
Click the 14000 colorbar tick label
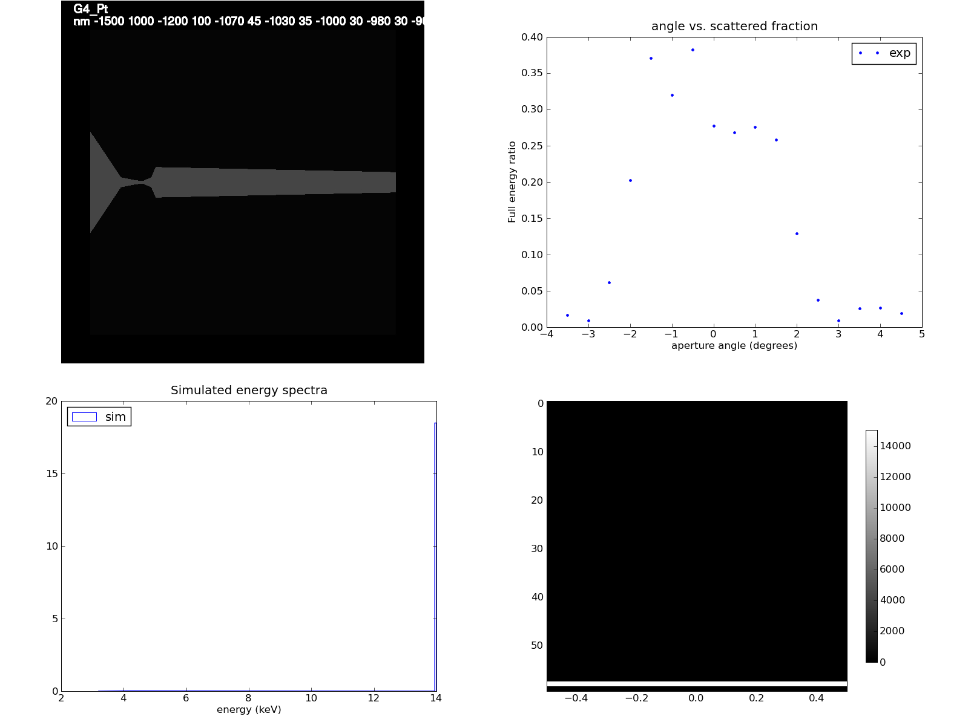(x=895, y=446)
